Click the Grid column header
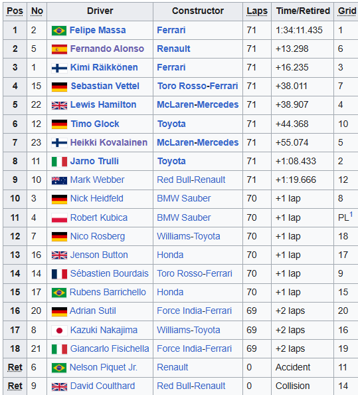Screen dimensions: 358x395 (347, 11)
